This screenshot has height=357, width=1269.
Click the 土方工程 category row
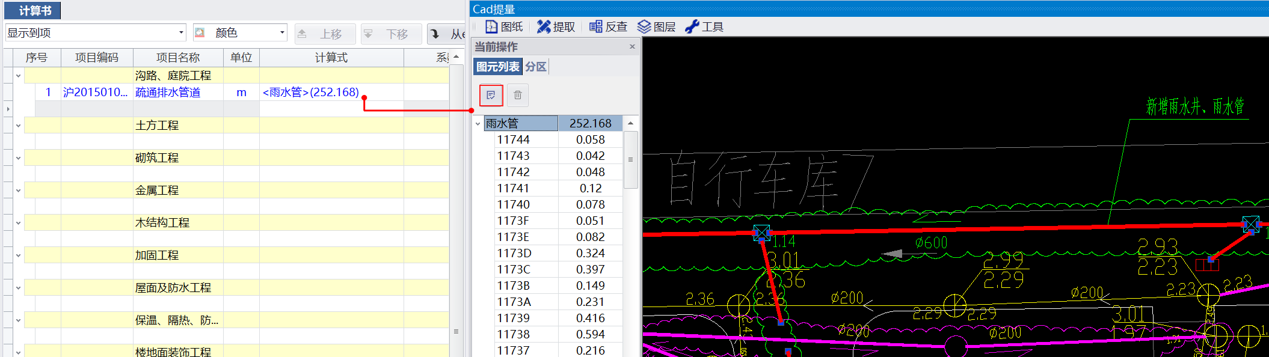coord(237,126)
